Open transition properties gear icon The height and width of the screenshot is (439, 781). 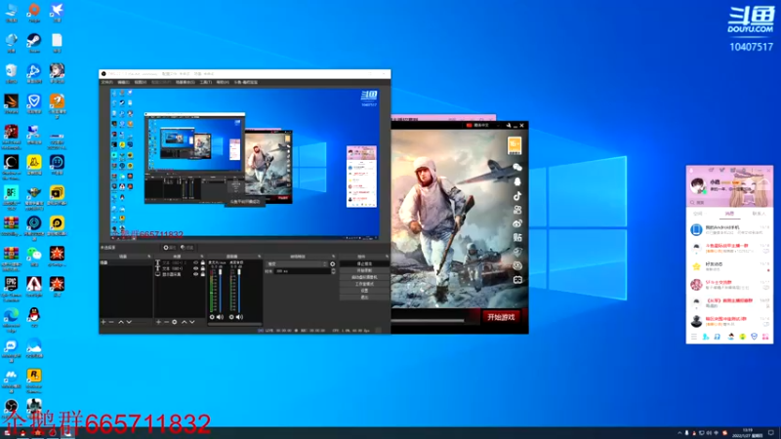[x=332, y=263]
